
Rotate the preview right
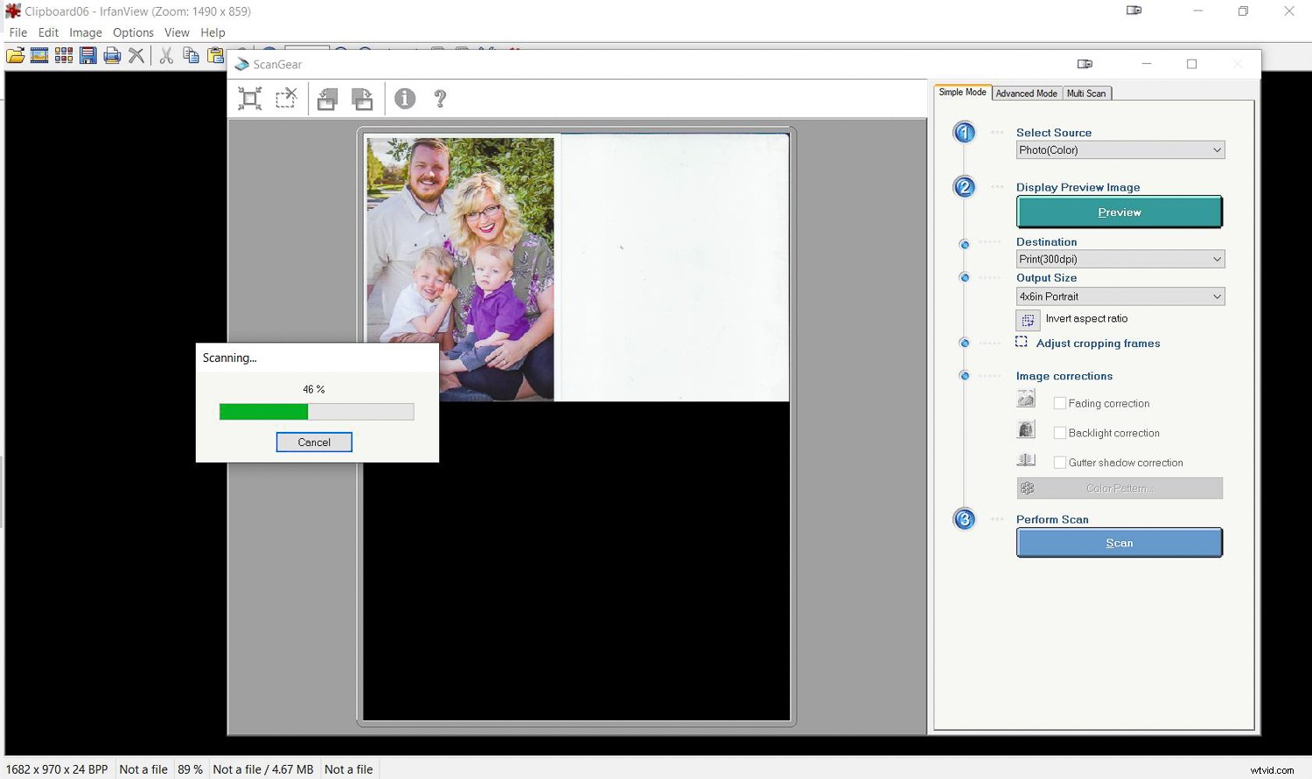[363, 98]
